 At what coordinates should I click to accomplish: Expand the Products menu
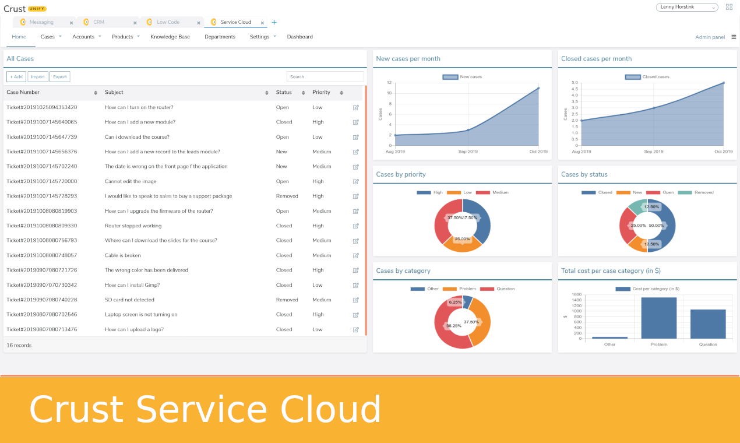coord(126,37)
